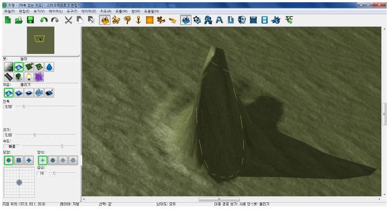The width and height of the screenshot is (389, 209).
Task: Open the Import module icon
Action: [x=231, y=20]
